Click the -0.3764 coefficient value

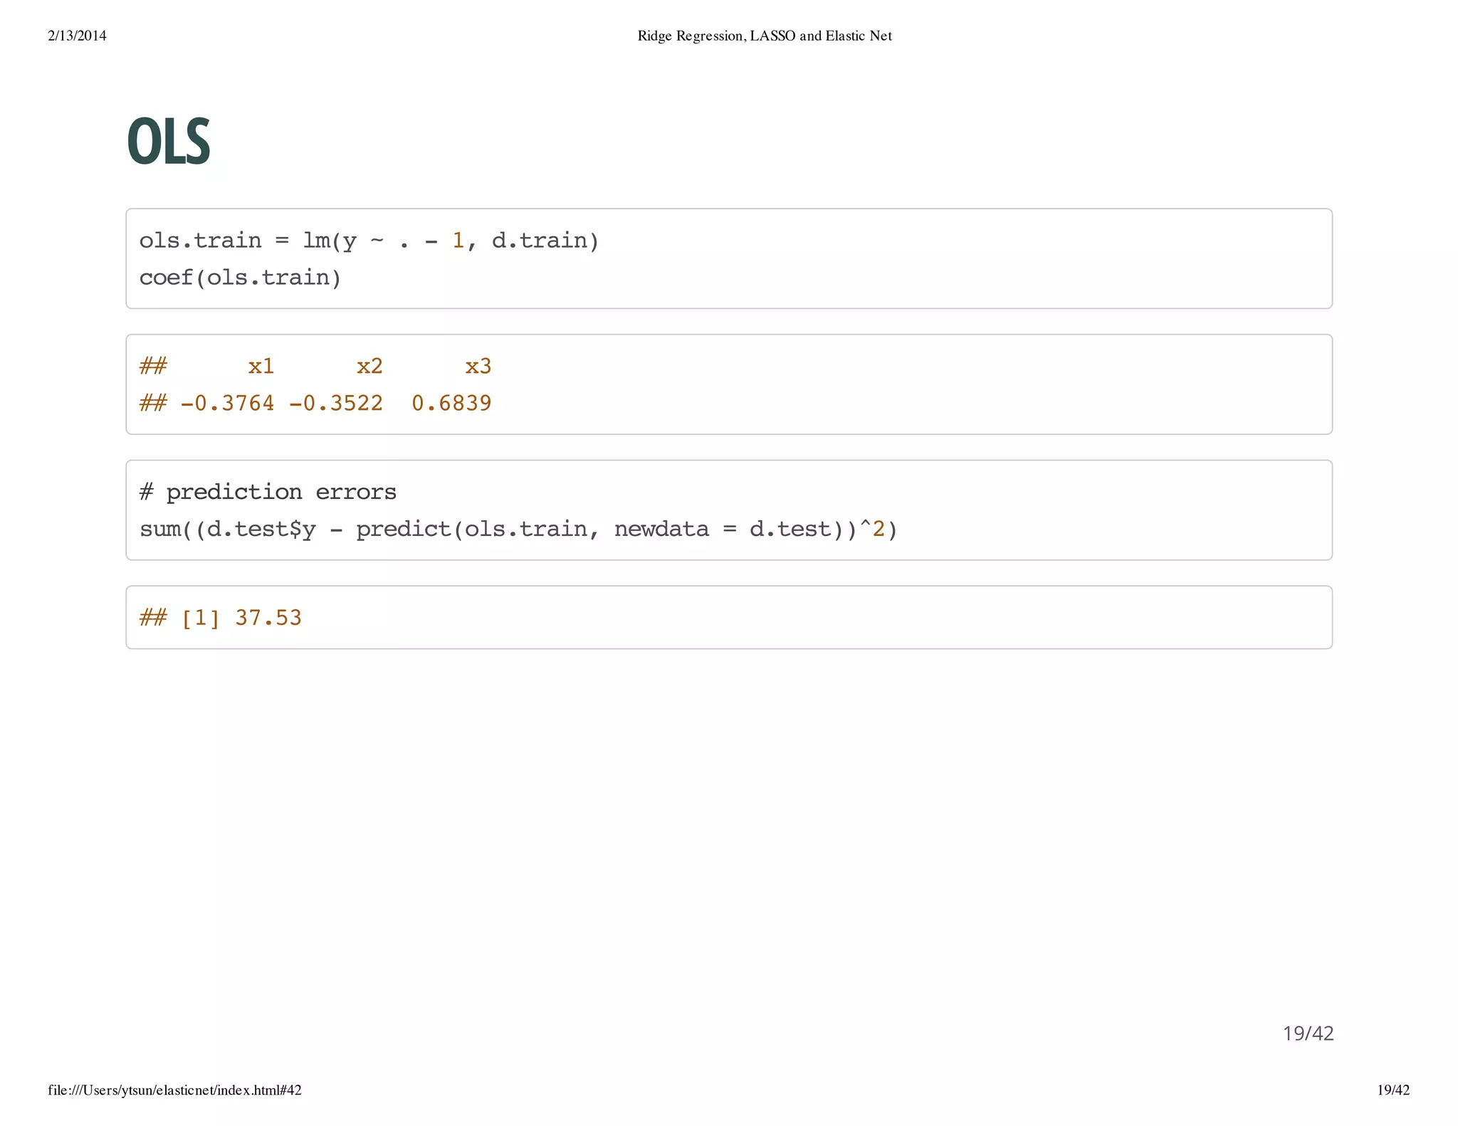coord(227,404)
